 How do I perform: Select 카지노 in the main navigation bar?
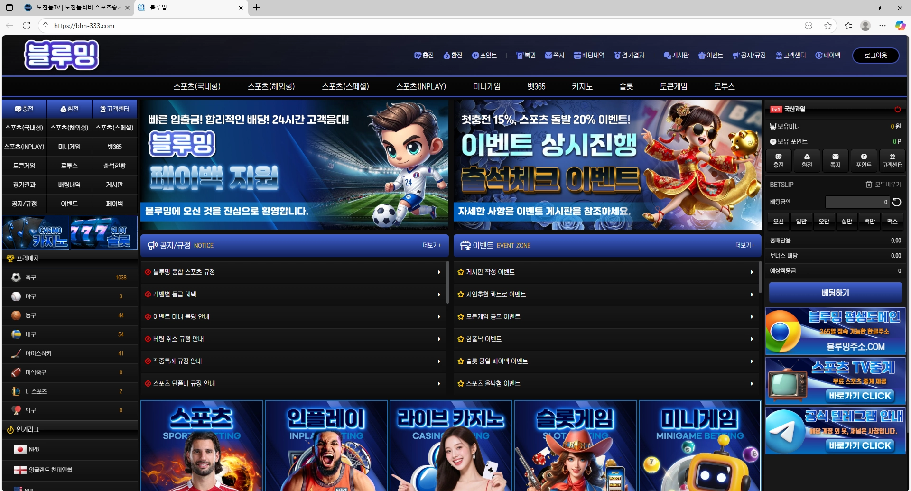point(582,86)
